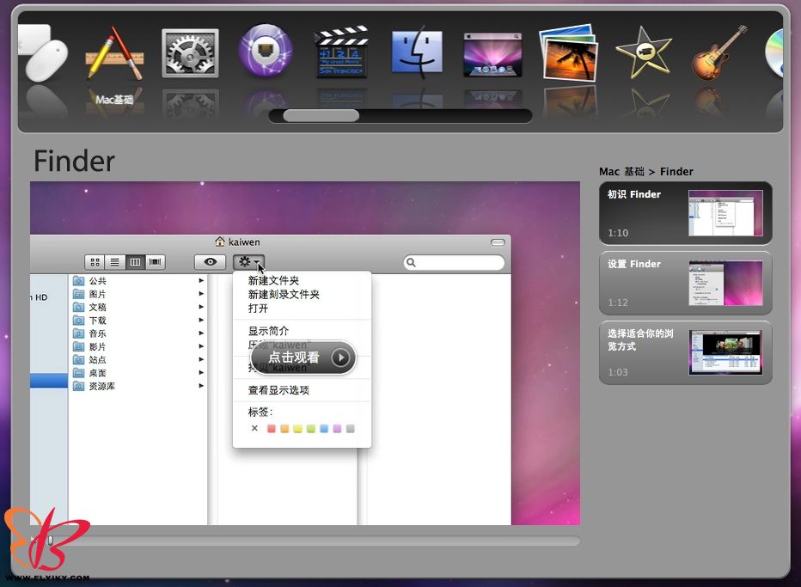The width and height of the screenshot is (801, 587).
Task: Expand the 音乐 folder arrow
Action: tap(201, 333)
